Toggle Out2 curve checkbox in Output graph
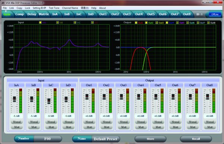This screenshot has height=144, width=224. click(146, 22)
